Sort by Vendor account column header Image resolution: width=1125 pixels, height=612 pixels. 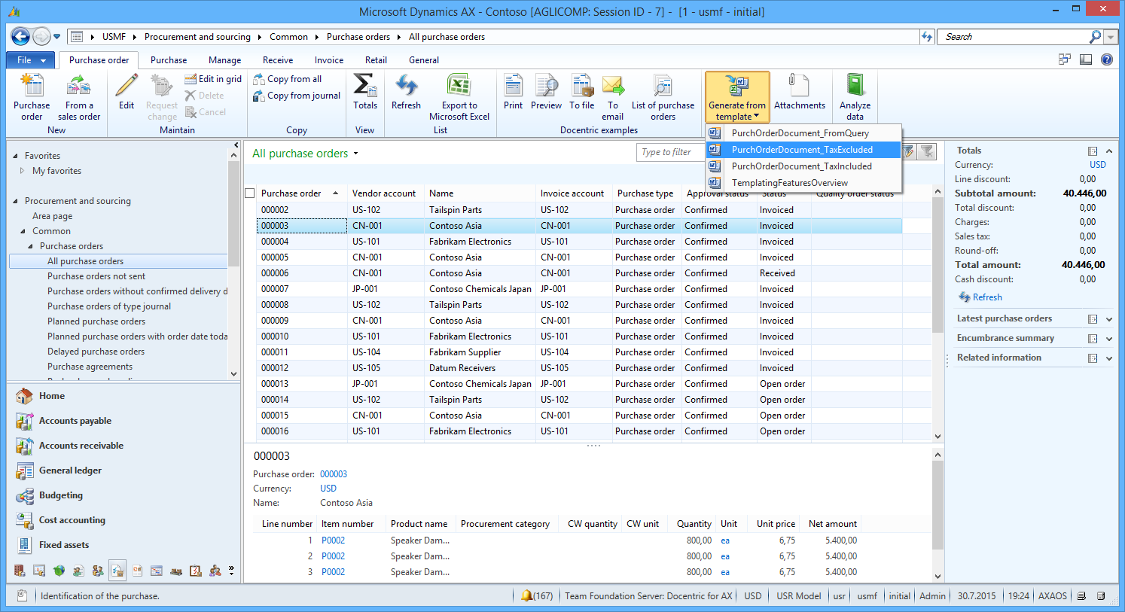pos(384,193)
